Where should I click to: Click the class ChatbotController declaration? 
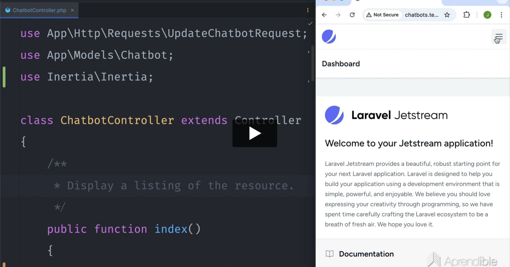[x=161, y=120]
